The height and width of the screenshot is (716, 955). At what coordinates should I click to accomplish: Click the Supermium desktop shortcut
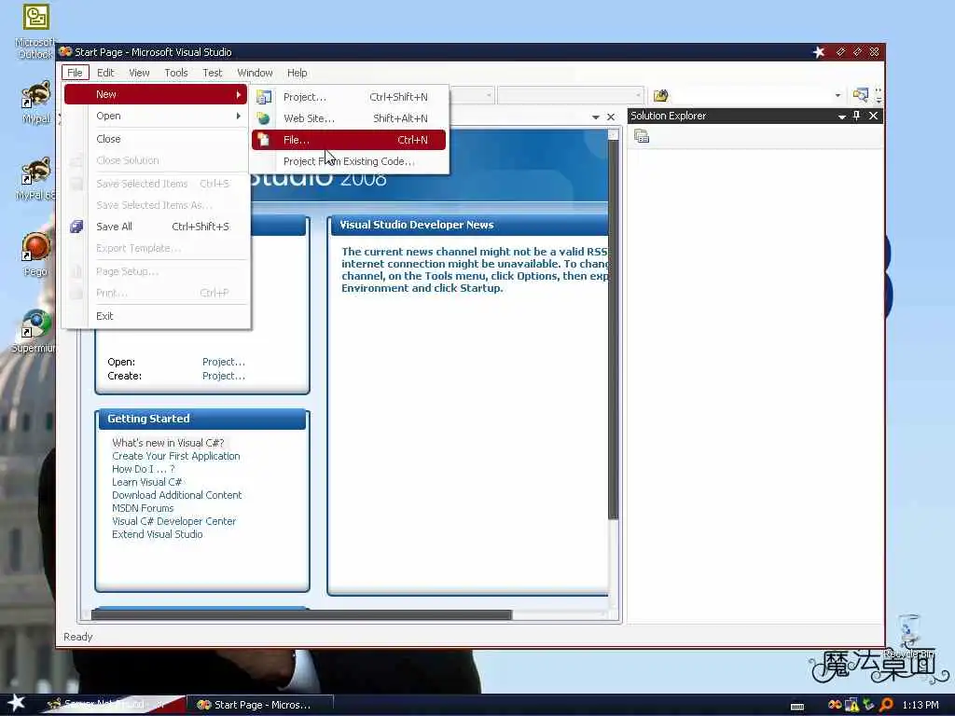(x=35, y=332)
